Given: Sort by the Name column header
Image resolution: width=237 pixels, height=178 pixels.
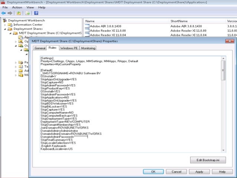Looking at the screenshot, I should tap(126, 21).
